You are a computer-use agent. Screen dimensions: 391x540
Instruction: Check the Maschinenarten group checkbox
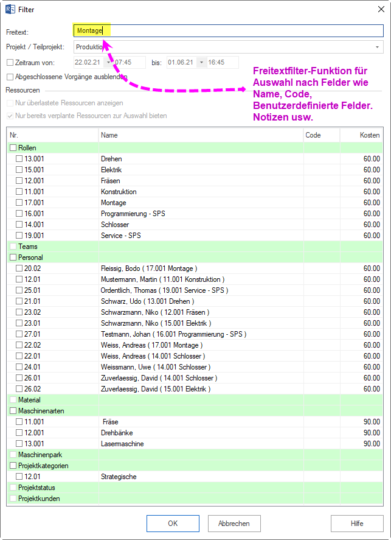(13, 411)
